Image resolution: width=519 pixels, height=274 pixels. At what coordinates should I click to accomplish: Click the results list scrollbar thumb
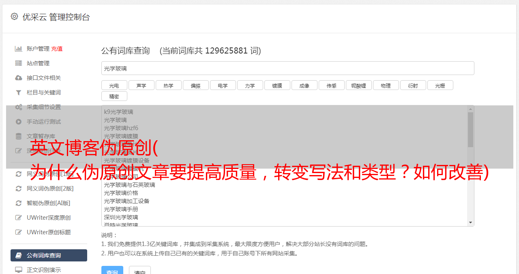[470, 129]
